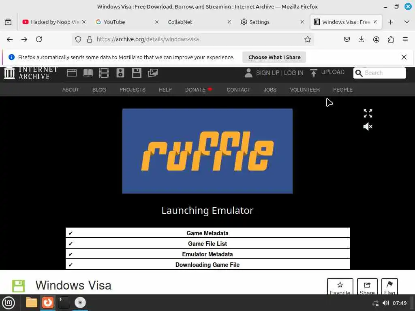Click the Internet Archive logo
The width and height of the screenshot is (415, 311).
[x=30, y=73]
